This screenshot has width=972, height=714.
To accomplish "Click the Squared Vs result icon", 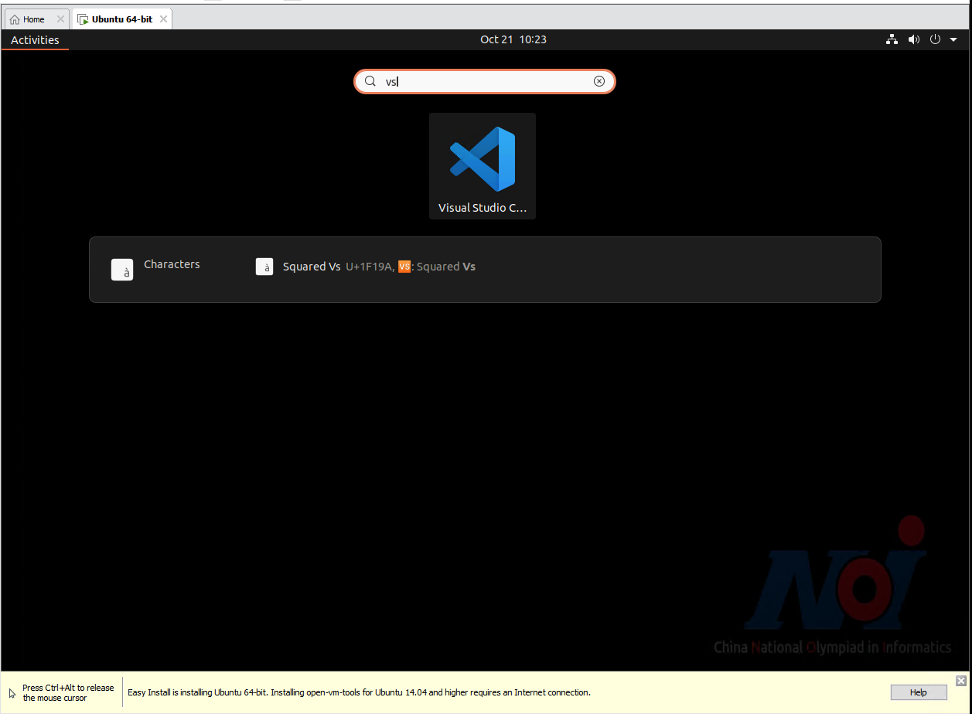I will (x=264, y=267).
